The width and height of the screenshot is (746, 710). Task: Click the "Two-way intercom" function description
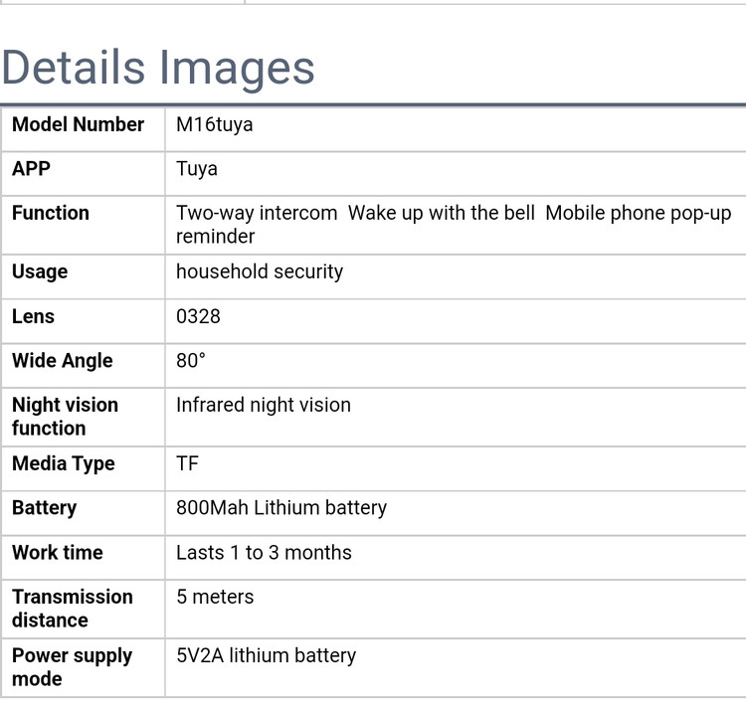[x=257, y=213]
